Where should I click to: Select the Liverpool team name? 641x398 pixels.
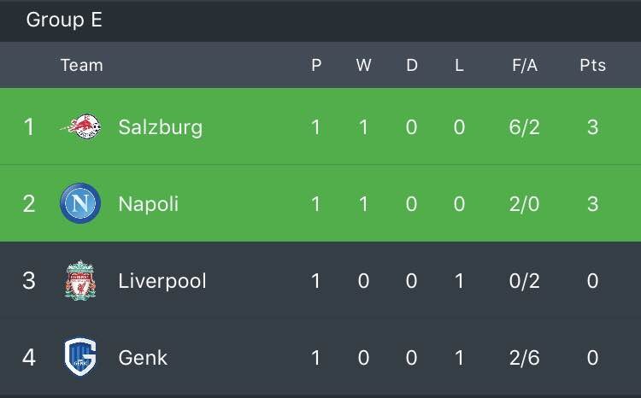pos(162,281)
